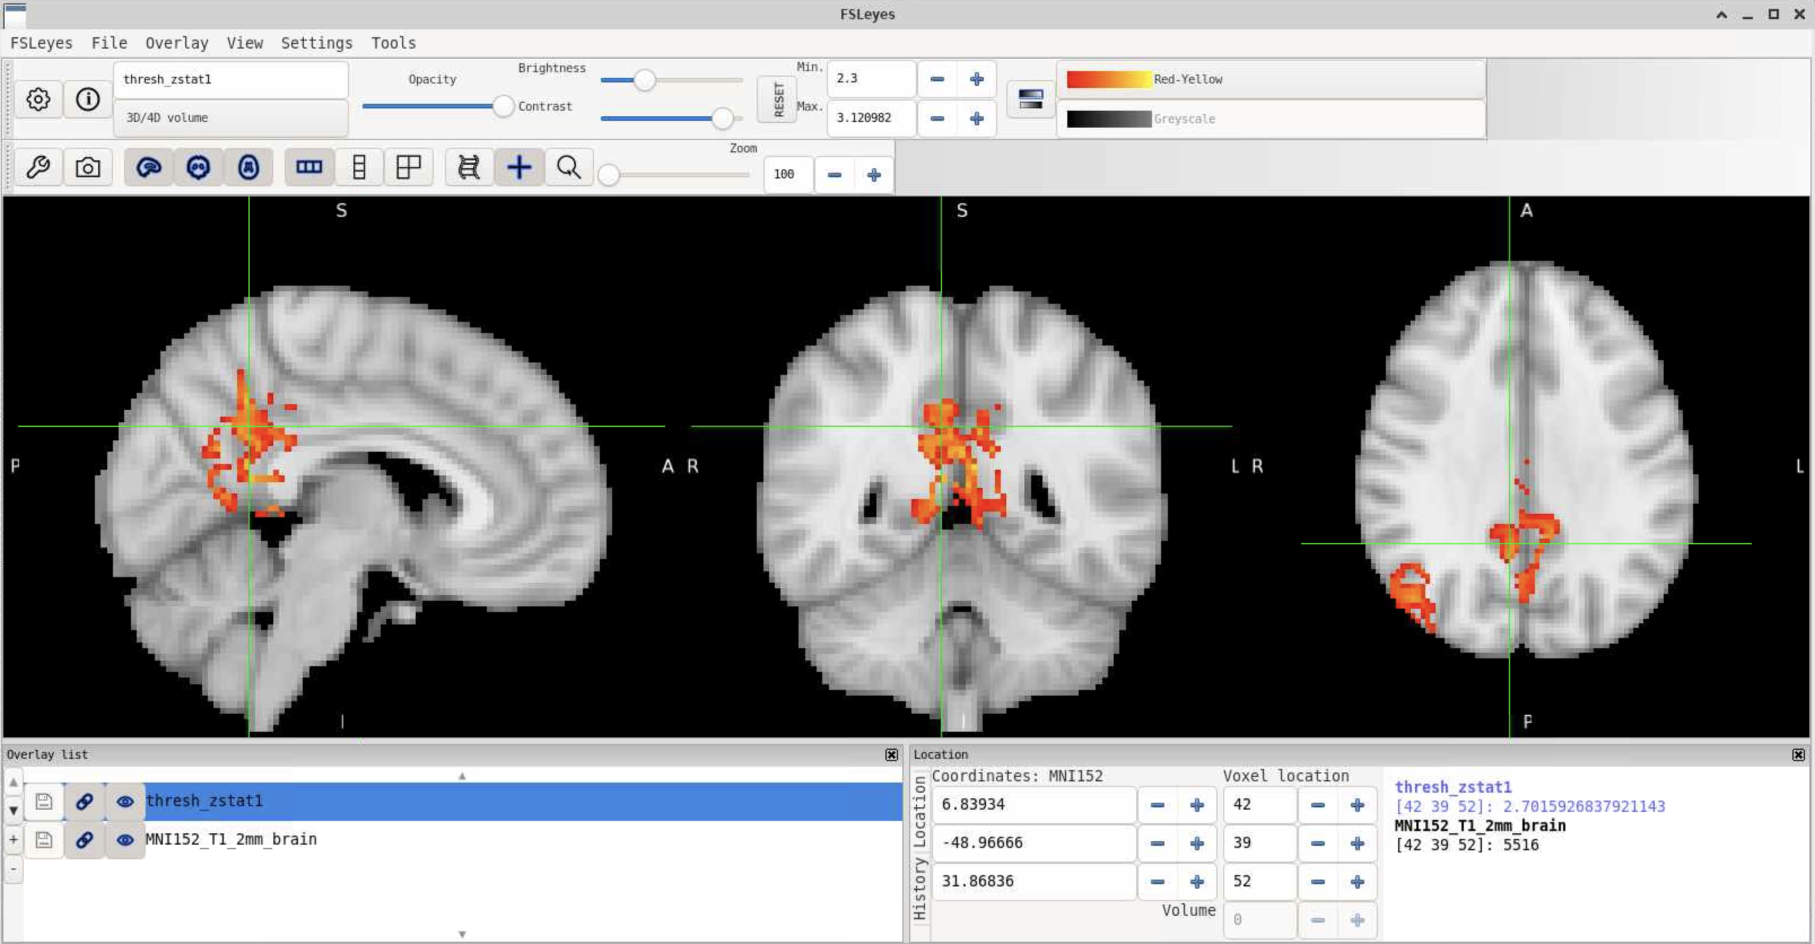
Task: Increase zoom level with plus
Action: (x=874, y=174)
